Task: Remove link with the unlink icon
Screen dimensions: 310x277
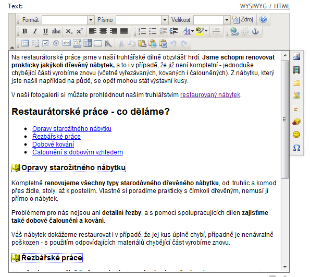Action: 245,31
